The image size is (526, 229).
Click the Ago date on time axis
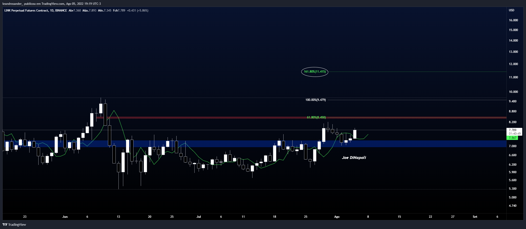(337, 217)
